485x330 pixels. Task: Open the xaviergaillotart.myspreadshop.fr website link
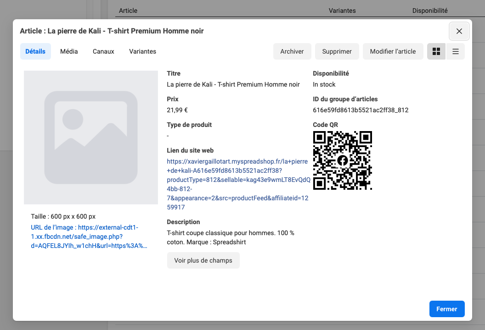[x=238, y=184]
